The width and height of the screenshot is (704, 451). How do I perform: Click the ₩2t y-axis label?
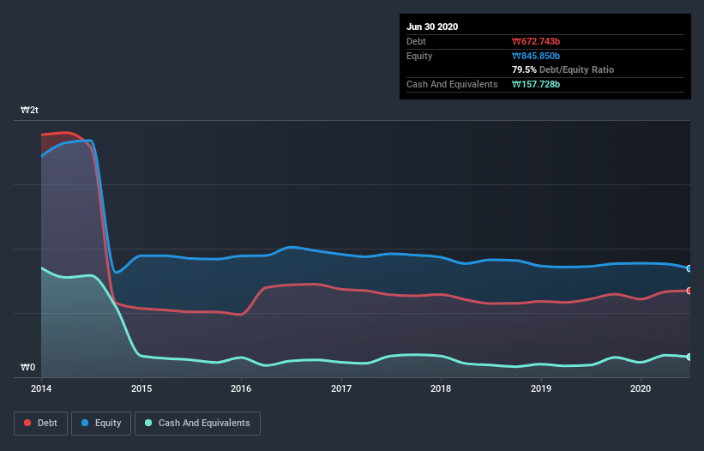pyautogui.click(x=30, y=110)
